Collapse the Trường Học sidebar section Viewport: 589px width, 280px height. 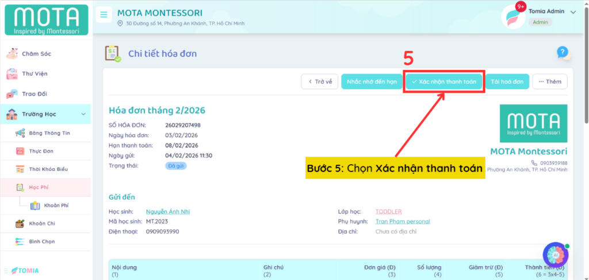tap(83, 115)
